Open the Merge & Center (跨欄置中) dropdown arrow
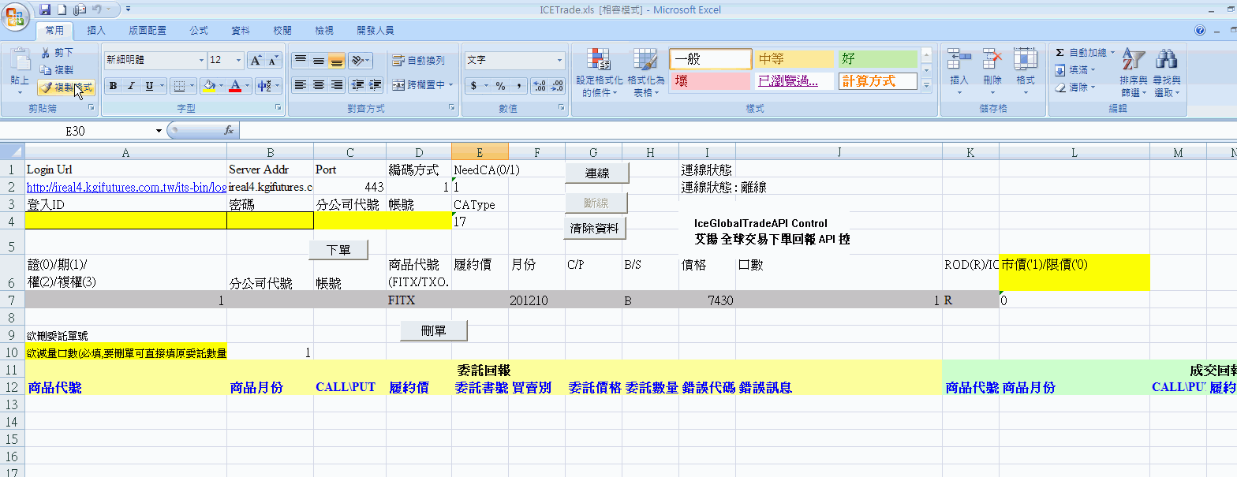This screenshot has width=1237, height=477. 451,85
